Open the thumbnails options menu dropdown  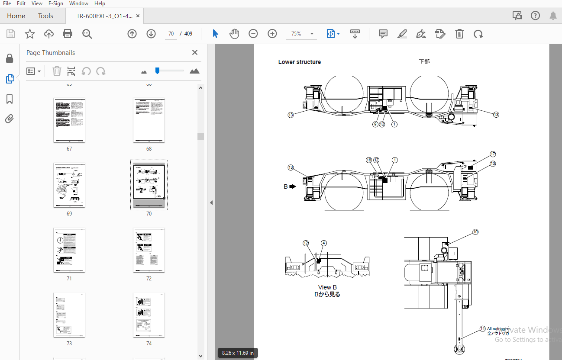coord(34,71)
